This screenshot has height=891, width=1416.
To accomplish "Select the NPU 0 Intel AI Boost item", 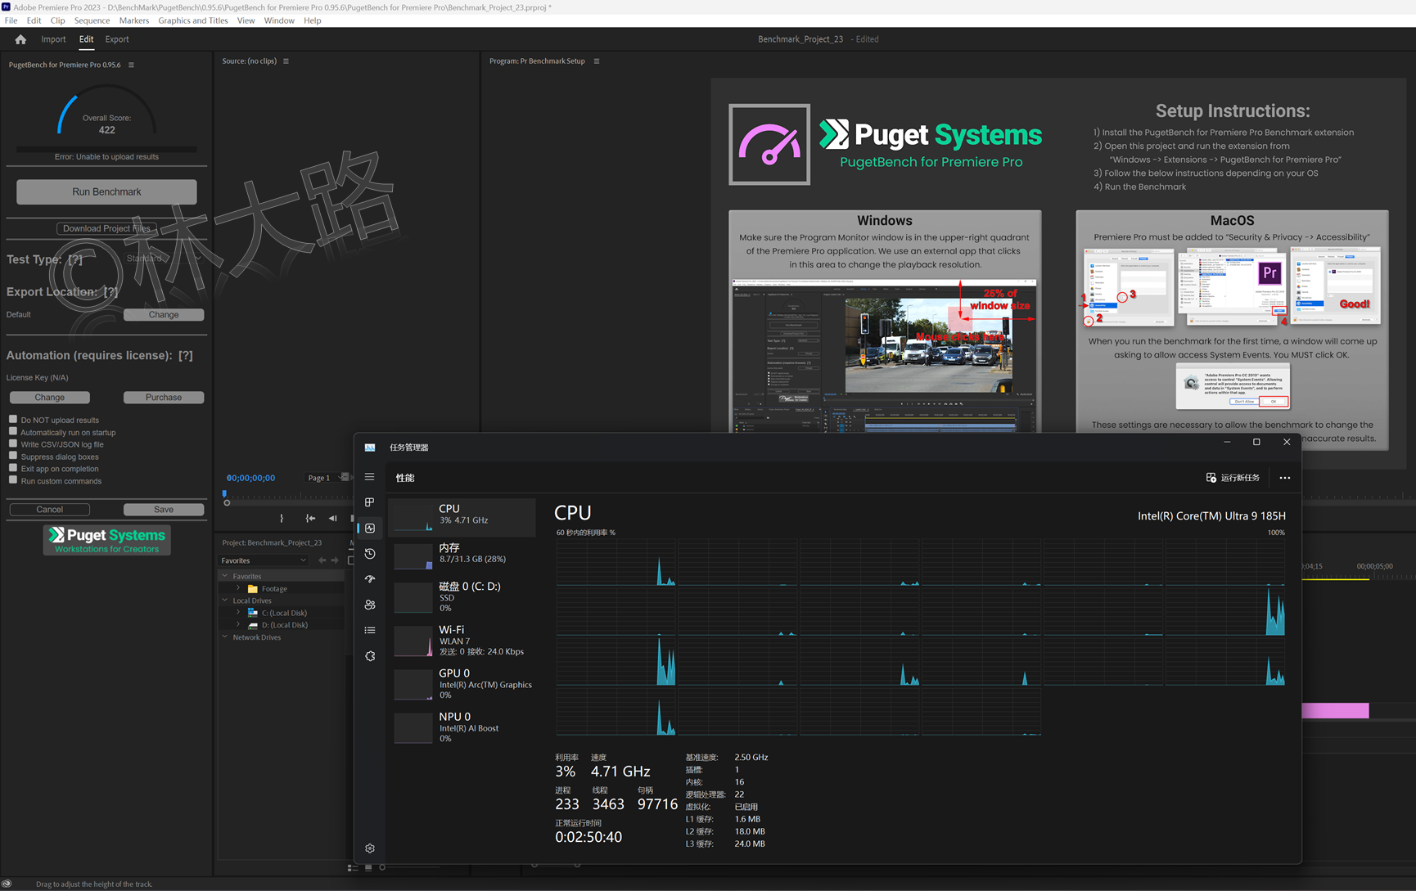I will tap(462, 727).
